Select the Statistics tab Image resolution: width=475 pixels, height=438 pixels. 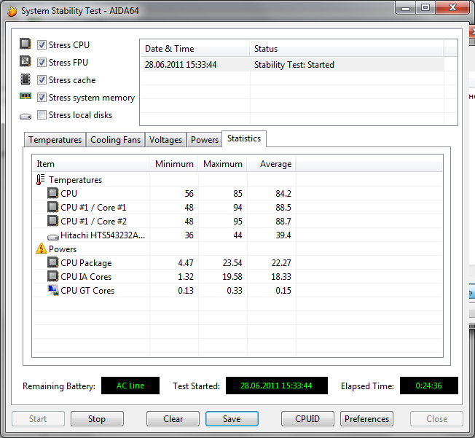[x=244, y=138]
